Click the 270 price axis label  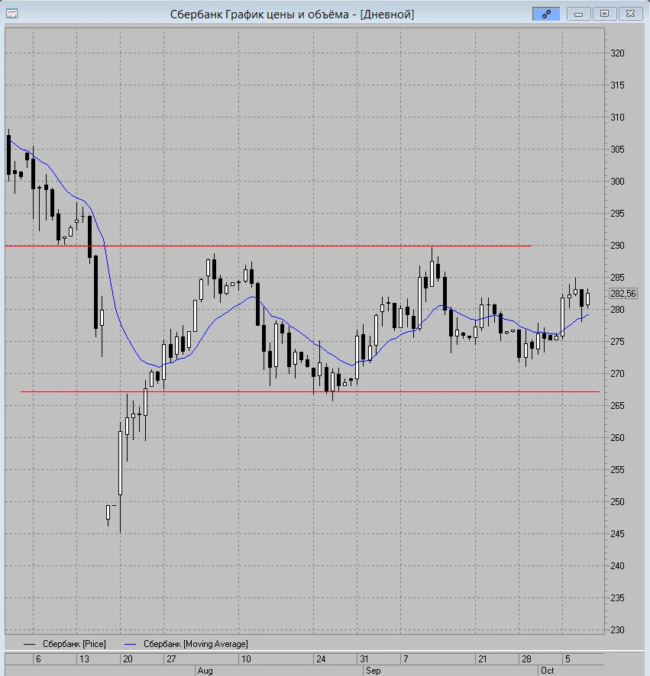tap(617, 373)
